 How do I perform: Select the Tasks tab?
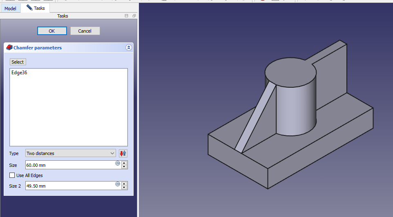tap(36, 8)
